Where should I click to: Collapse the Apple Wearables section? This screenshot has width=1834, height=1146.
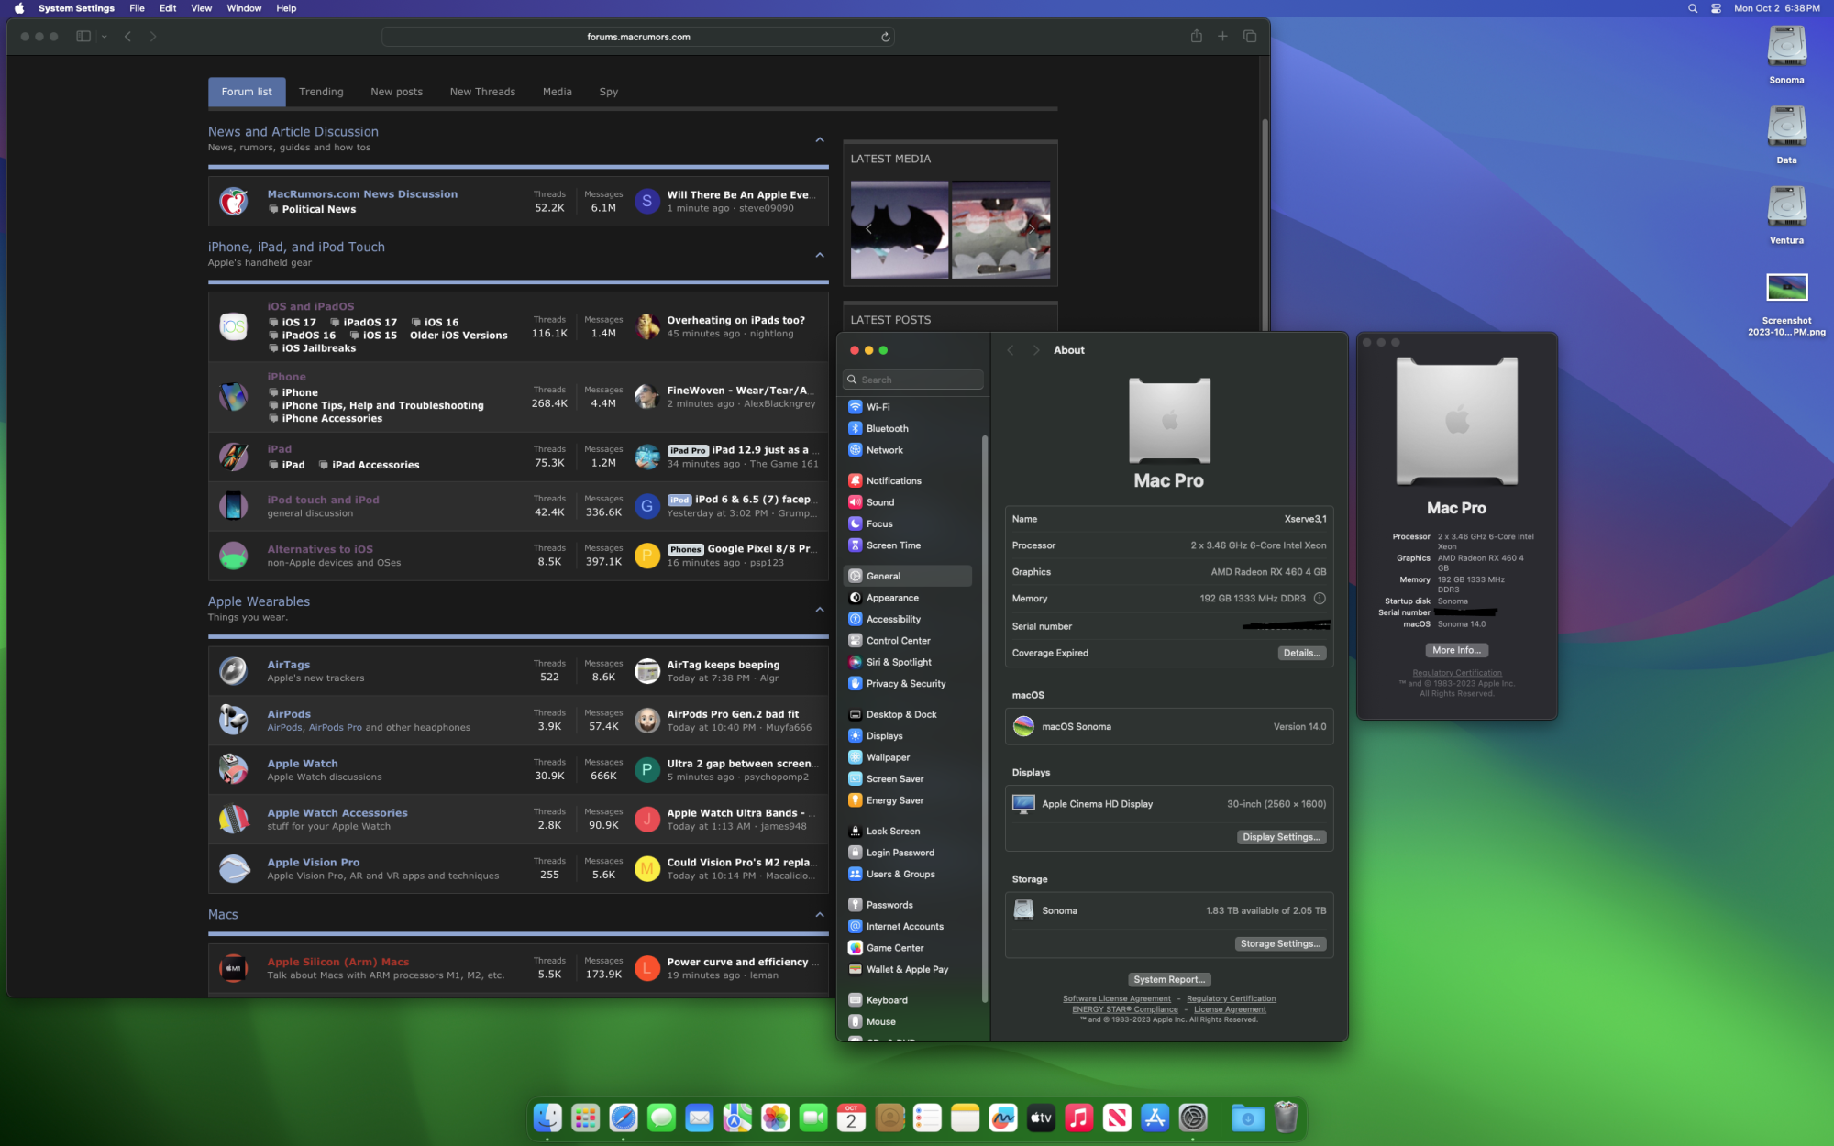(x=819, y=610)
